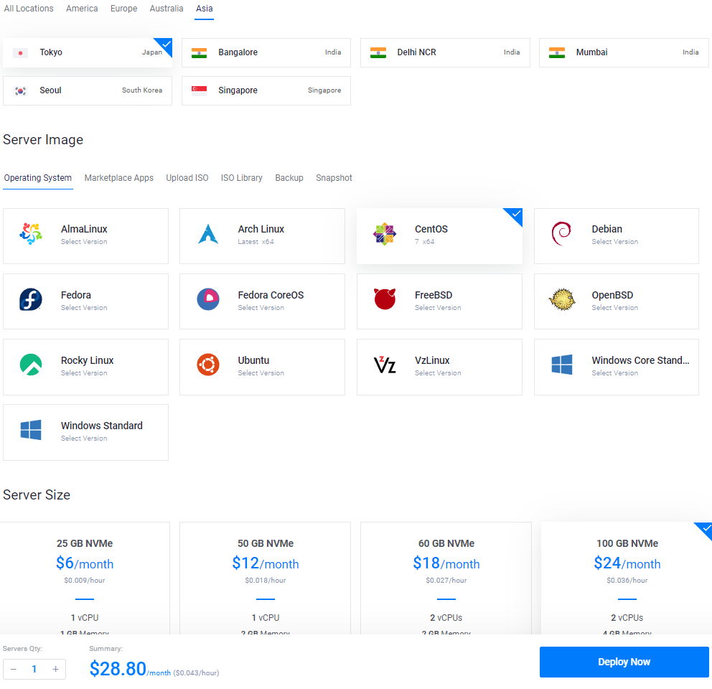Open AlmaLinux Select Version dropdown
The height and width of the screenshot is (689, 712).
pos(84,242)
